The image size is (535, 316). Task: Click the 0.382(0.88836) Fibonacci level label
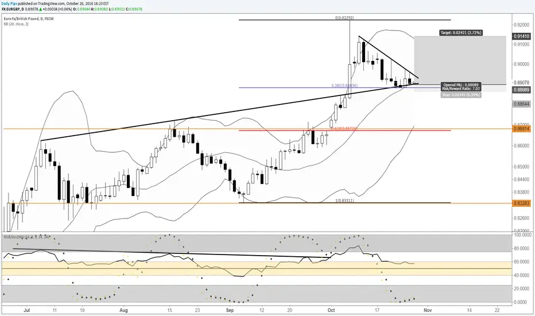coord(344,86)
